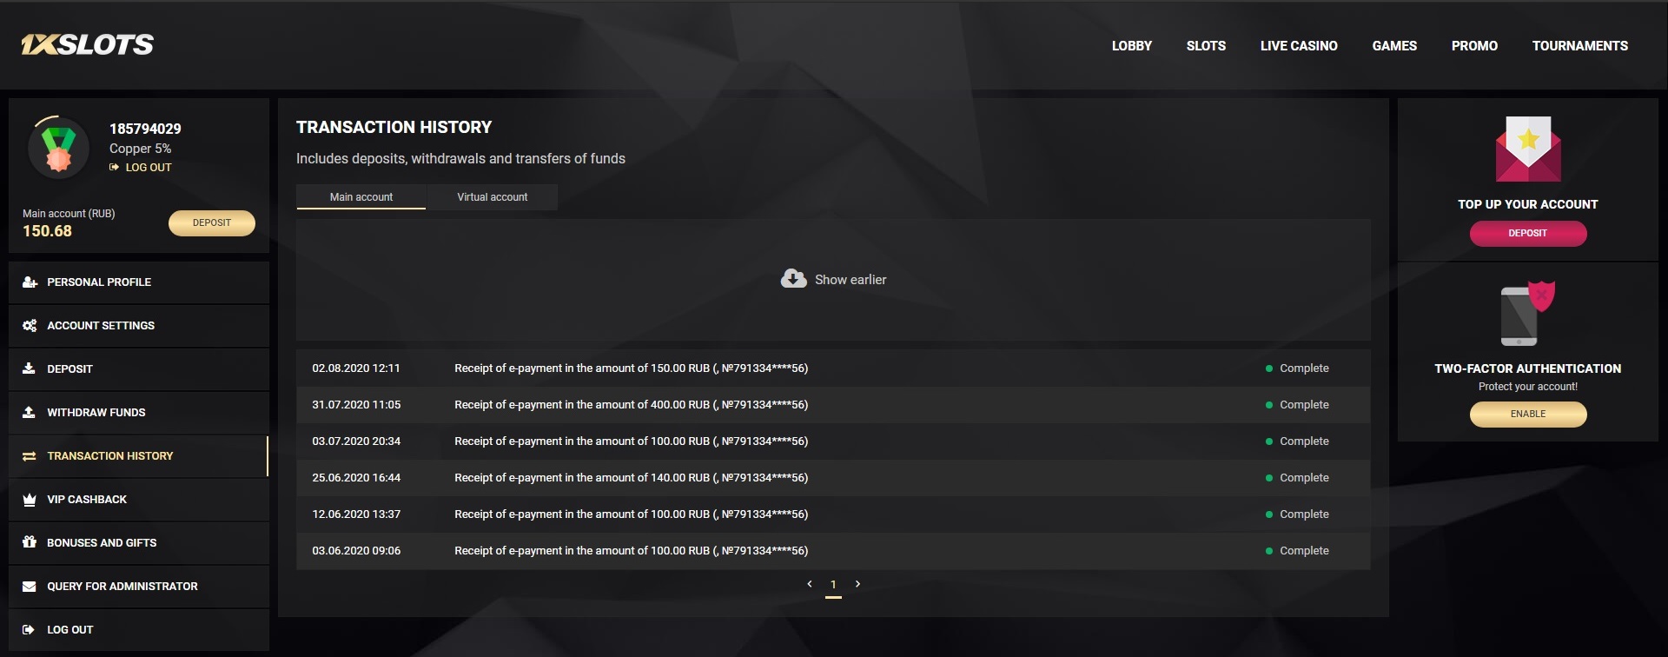Viewport: 1668px width, 657px height.
Task: Expand earlier transactions with Show earlier
Action: click(850, 280)
